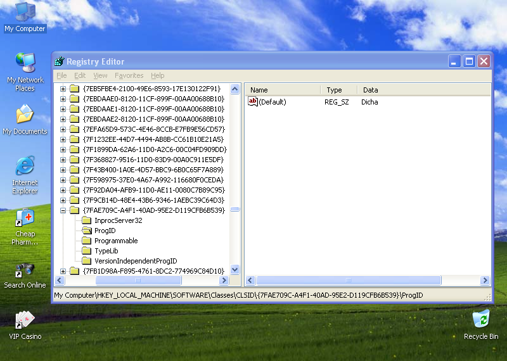Click tree pane horizontal scroll left arrow

[60, 280]
